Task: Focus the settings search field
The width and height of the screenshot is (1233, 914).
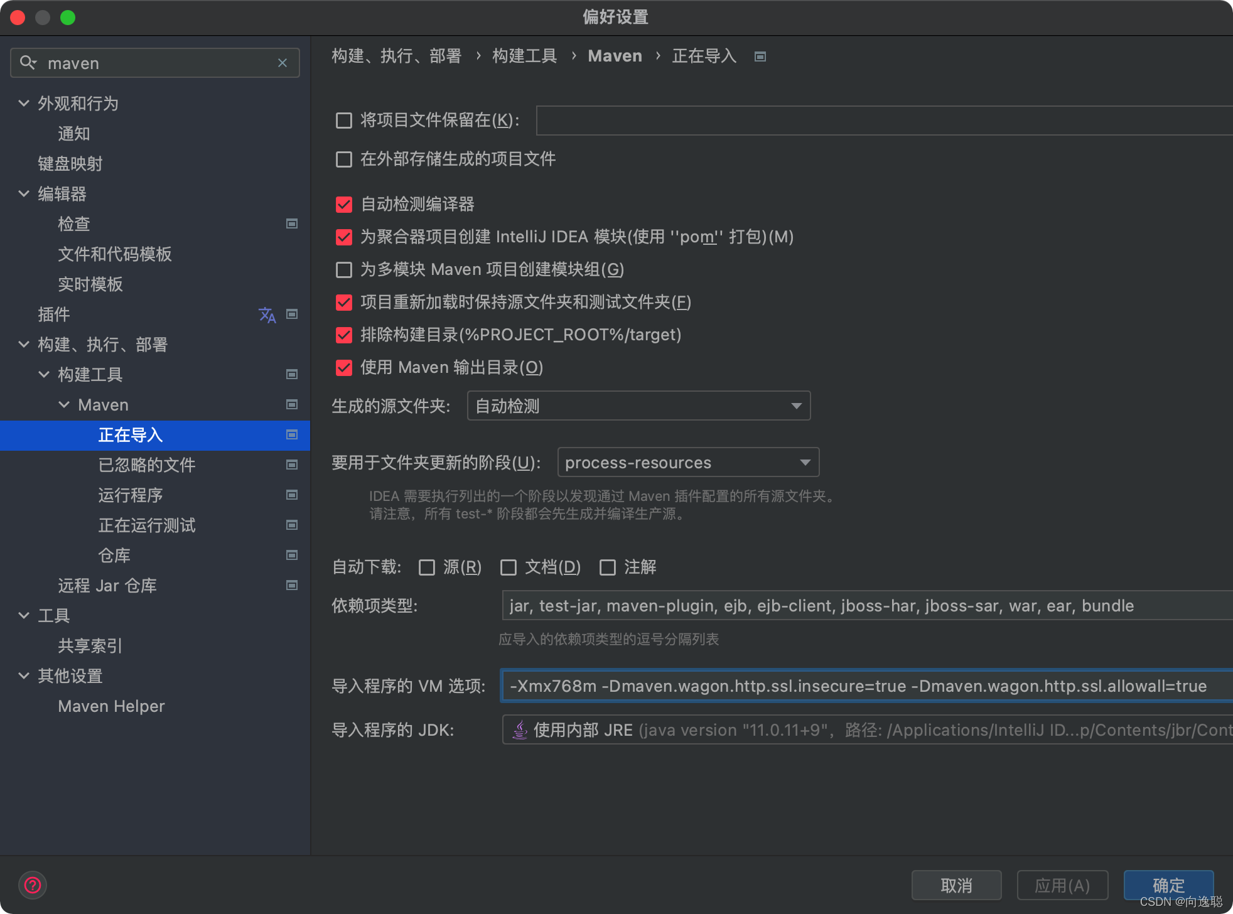Action: [x=155, y=63]
